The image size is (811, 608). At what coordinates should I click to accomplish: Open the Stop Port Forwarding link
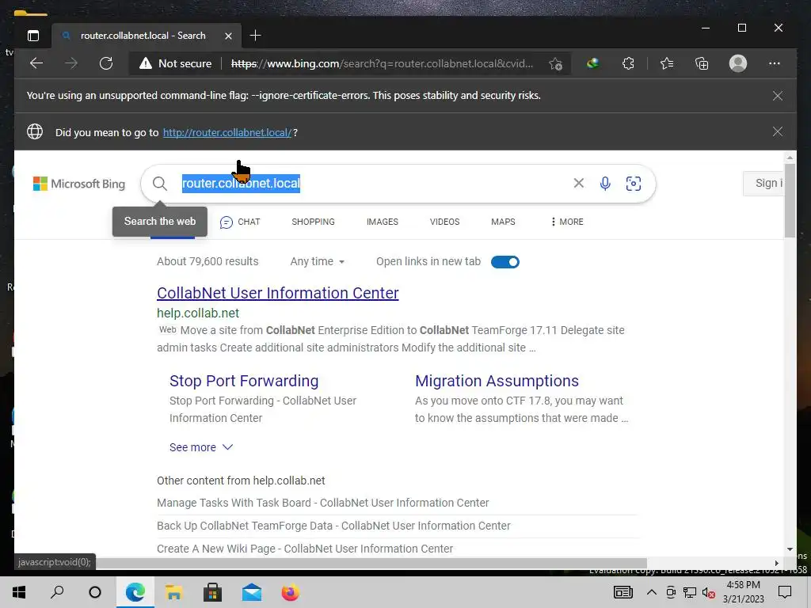click(244, 381)
